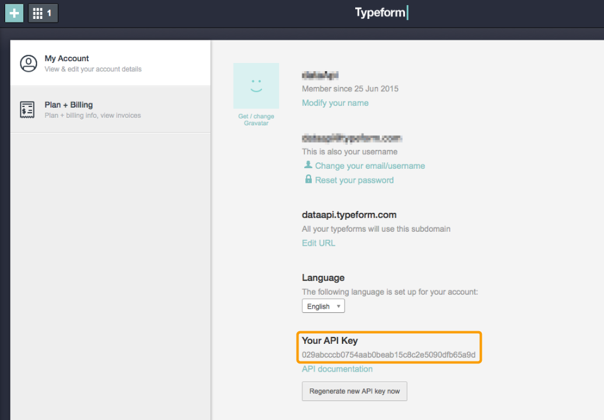Click the plus icon to create a typeform
This screenshot has width=604, height=420.
point(14,13)
